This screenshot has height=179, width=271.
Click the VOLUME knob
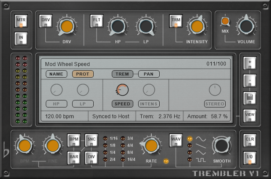point(245,26)
